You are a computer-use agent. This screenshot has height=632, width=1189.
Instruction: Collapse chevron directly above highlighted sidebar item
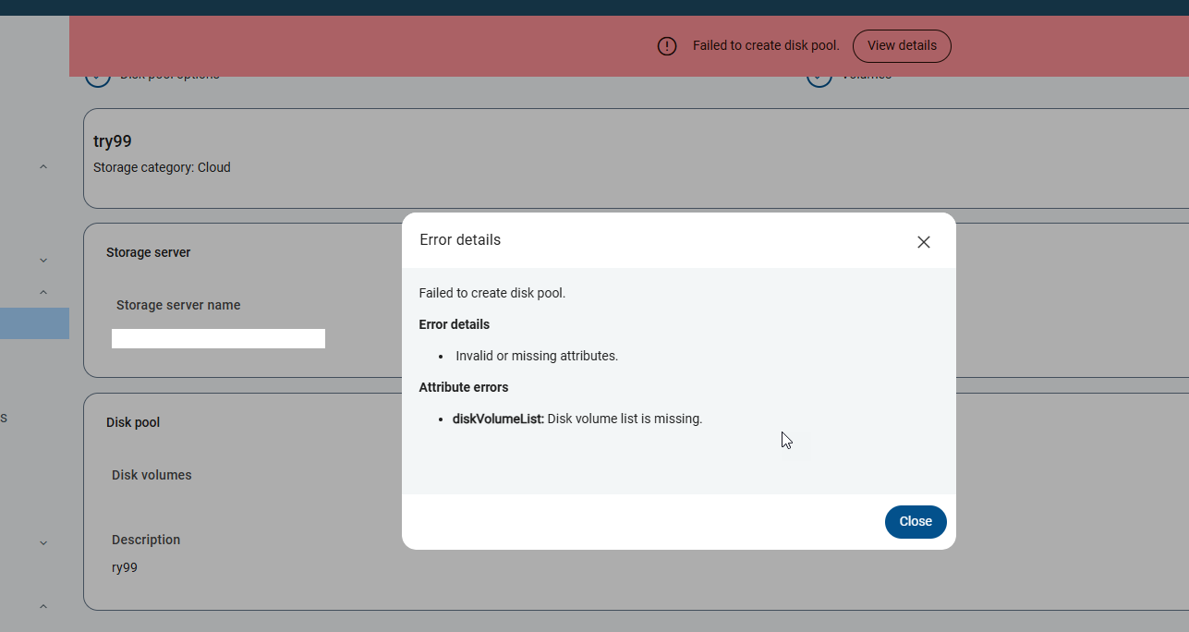pos(43,293)
